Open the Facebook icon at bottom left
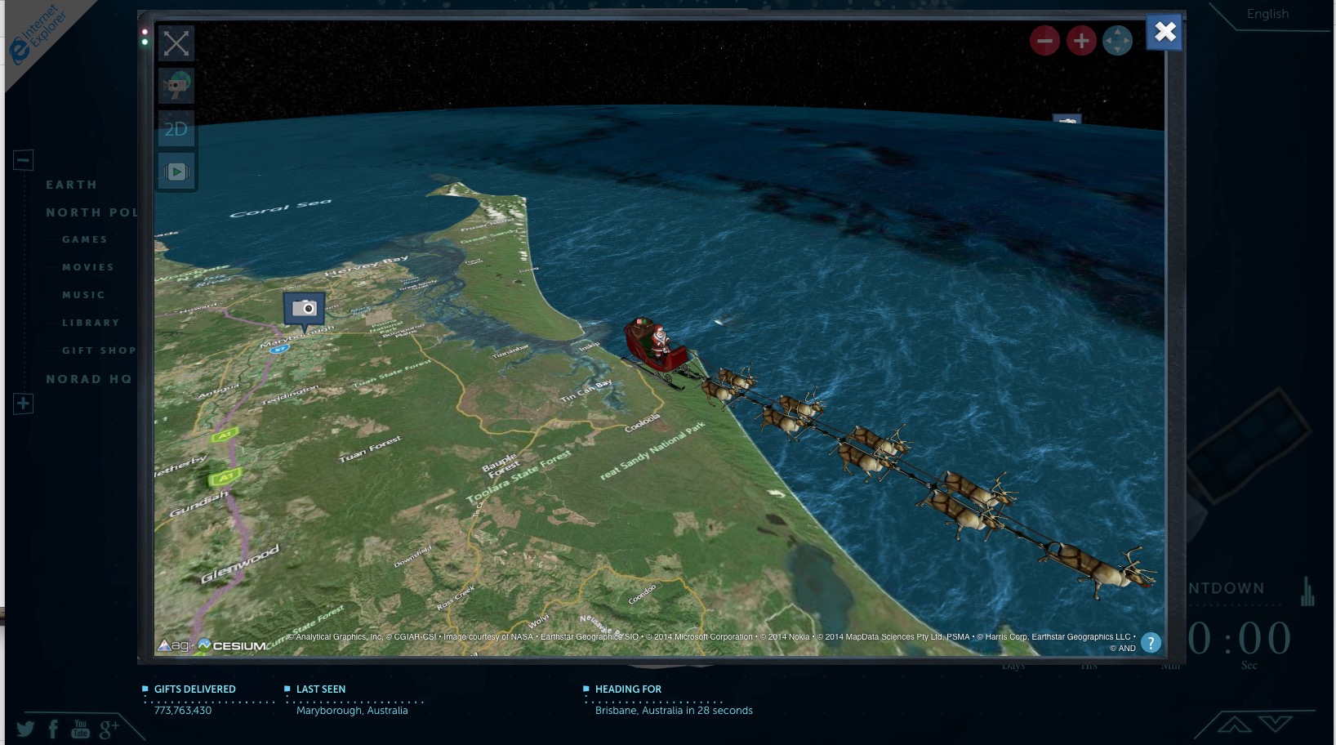 tap(51, 727)
